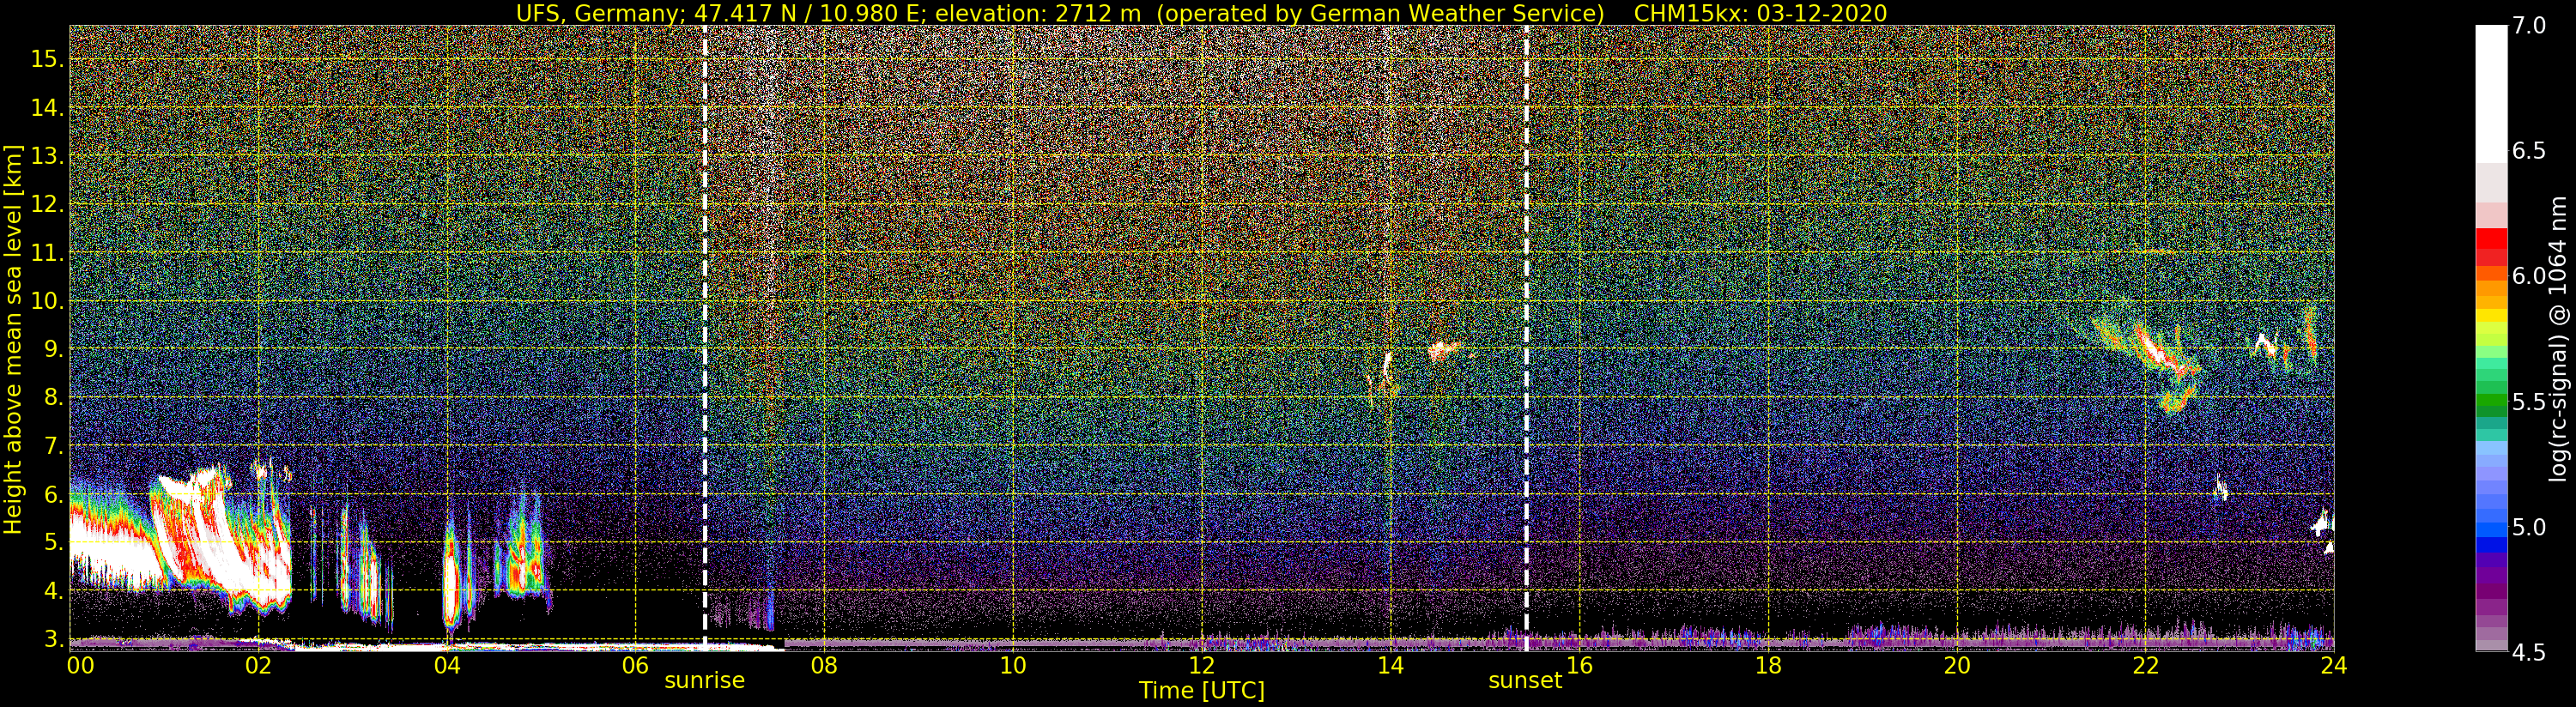
Task: Click the red band of the colorbar
Action: (x=2491, y=246)
